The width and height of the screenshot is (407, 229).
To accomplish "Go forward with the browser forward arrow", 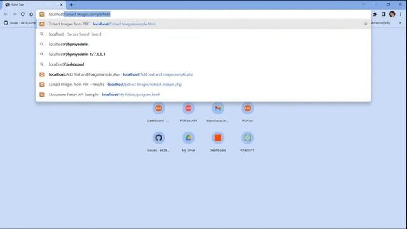I will click(14, 14).
